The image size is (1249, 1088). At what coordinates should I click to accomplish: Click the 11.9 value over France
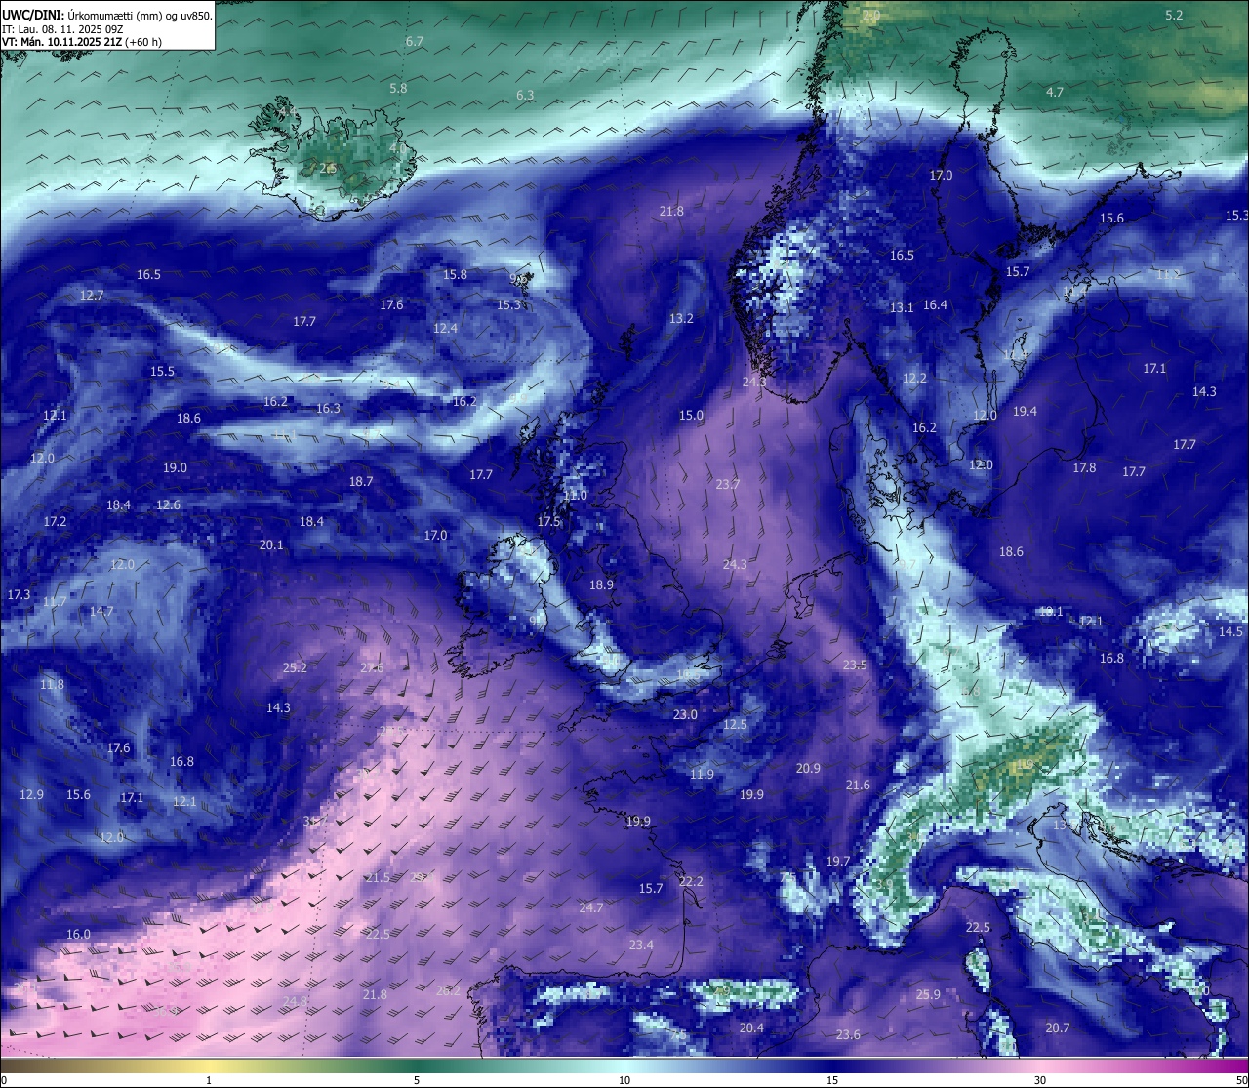702,775
